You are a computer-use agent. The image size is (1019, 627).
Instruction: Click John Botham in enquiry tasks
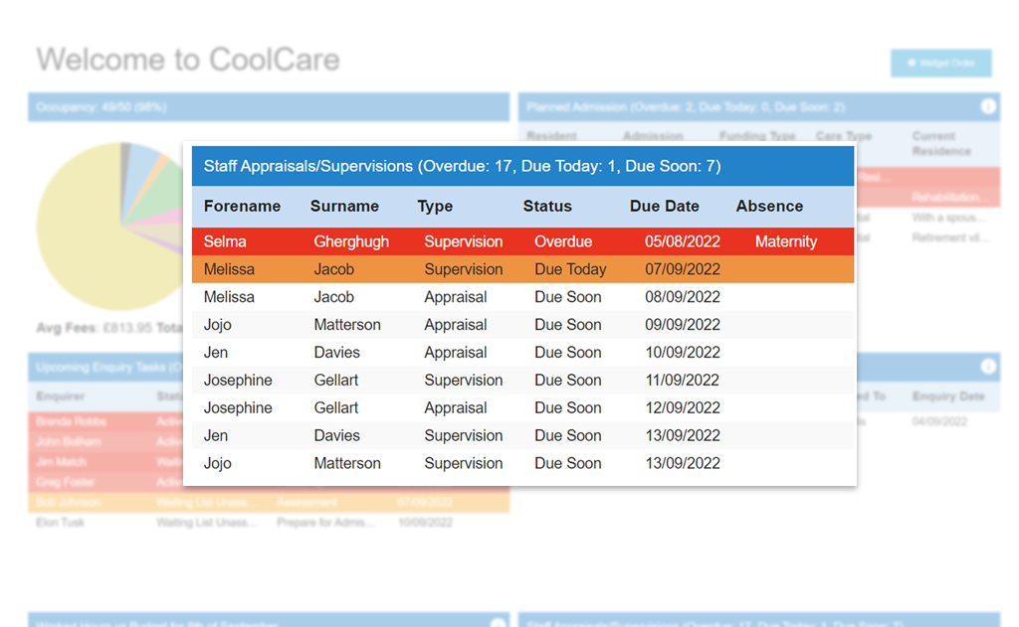69,441
